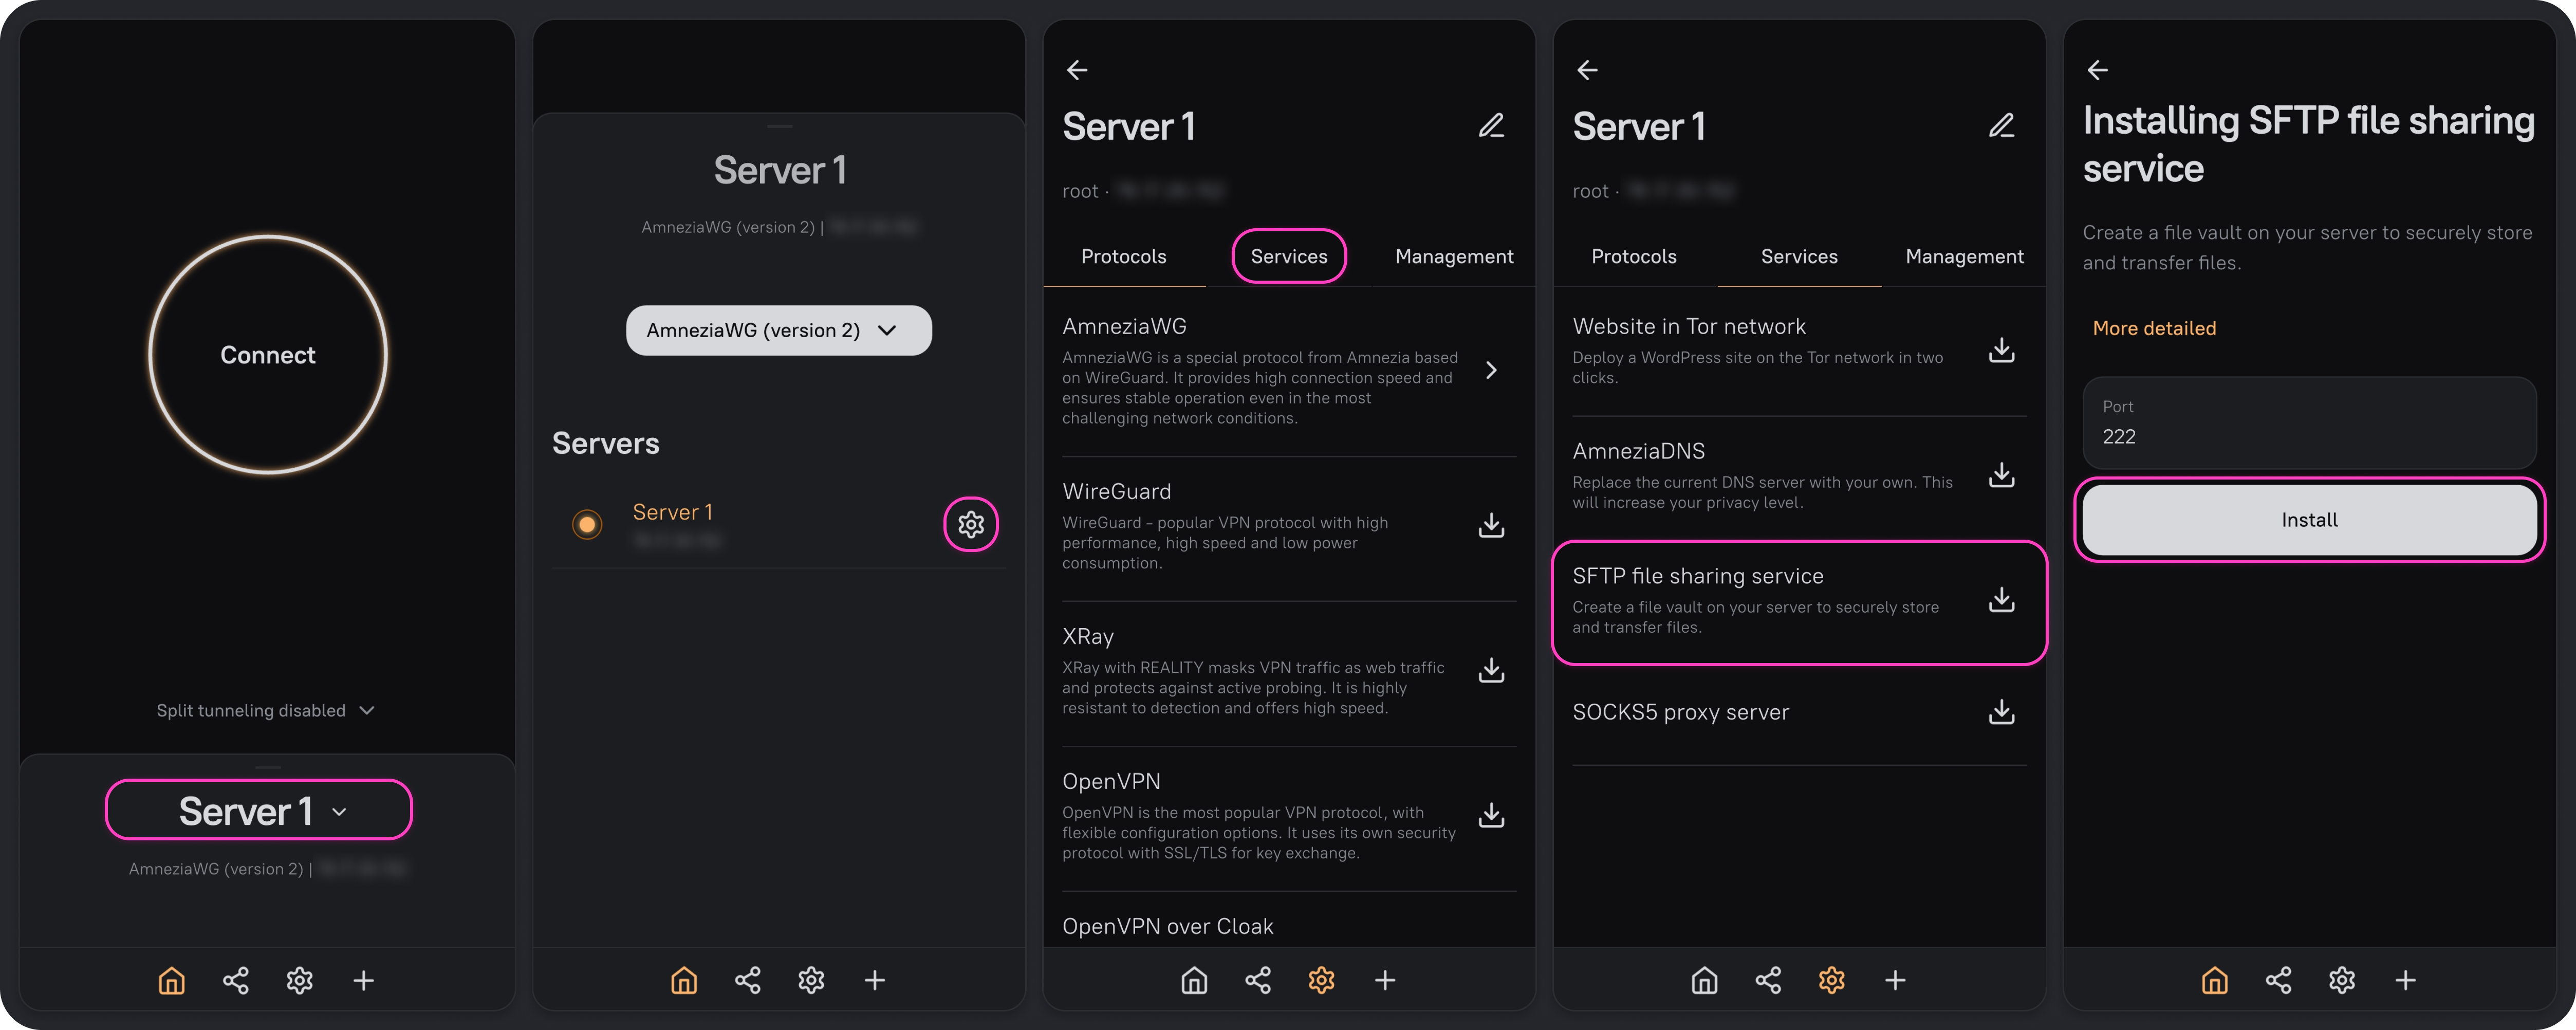Open More detailed link
Screen dimensions: 2576x1030
tap(2154, 328)
